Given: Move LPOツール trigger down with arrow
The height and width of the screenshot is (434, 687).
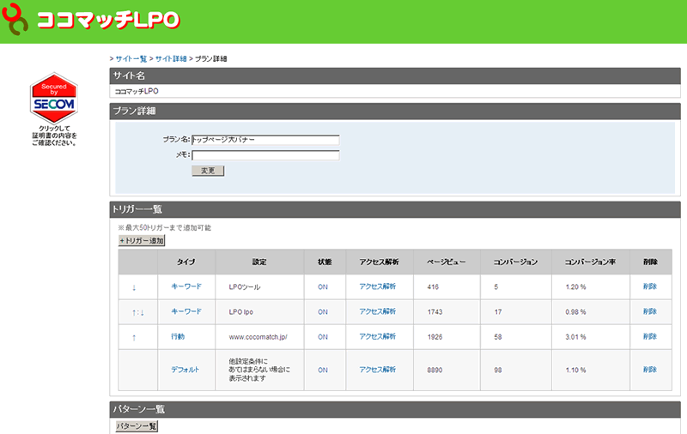Looking at the screenshot, I should 134,287.
